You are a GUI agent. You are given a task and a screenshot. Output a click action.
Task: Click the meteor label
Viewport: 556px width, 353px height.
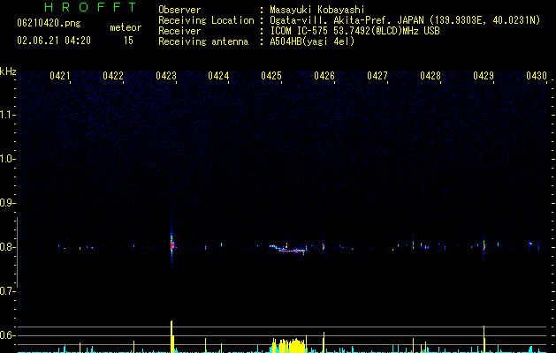pyautogui.click(x=126, y=27)
